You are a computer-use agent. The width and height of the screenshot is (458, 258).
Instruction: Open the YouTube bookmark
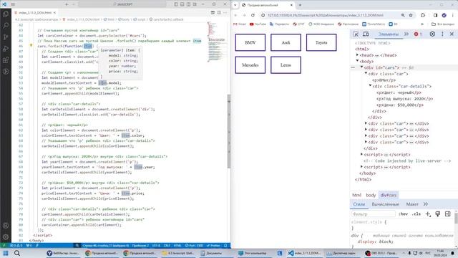(258, 24)
